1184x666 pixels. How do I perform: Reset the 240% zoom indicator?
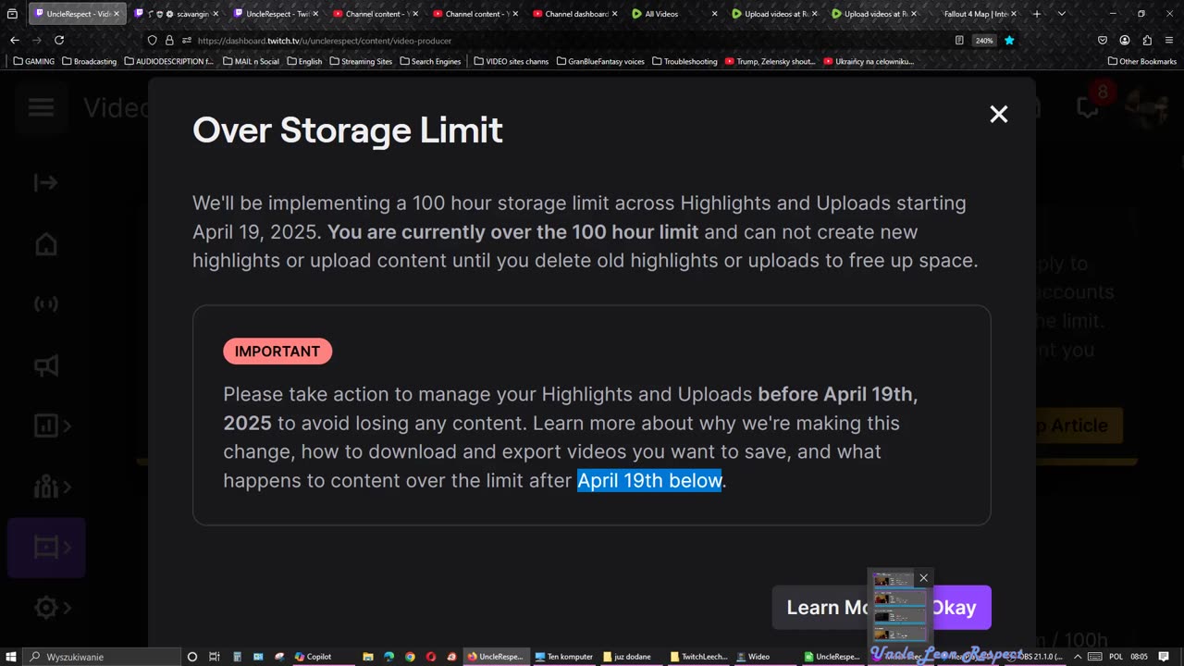tap(984, 41)
